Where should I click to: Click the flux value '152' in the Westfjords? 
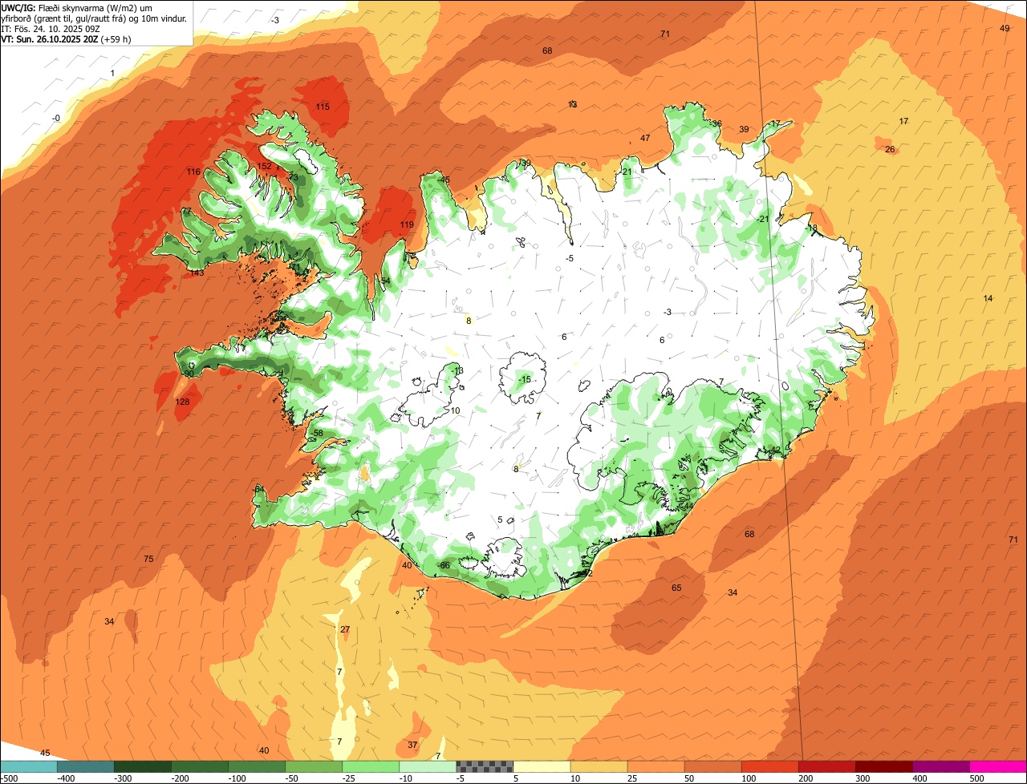tap(264, 166)
